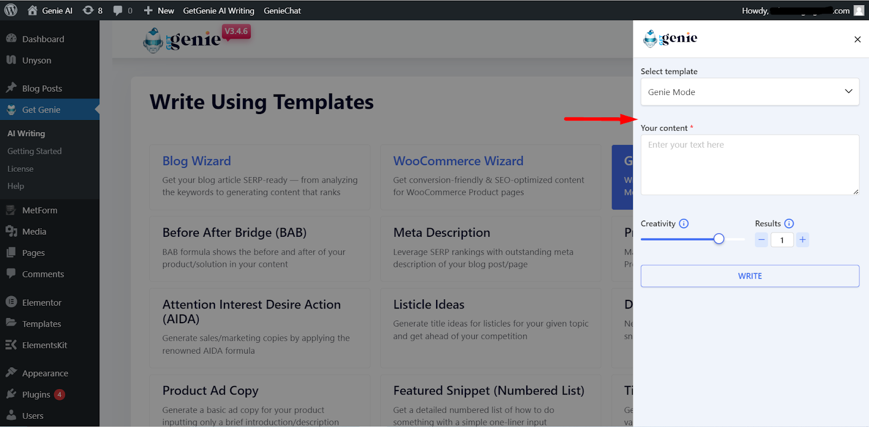This screenshot has width=869, height=427.
Task: Click the Results number field
Action: (782, 240)
